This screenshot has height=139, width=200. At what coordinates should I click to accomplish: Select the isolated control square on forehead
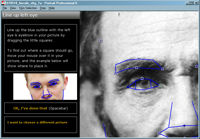tap(101, 41)
